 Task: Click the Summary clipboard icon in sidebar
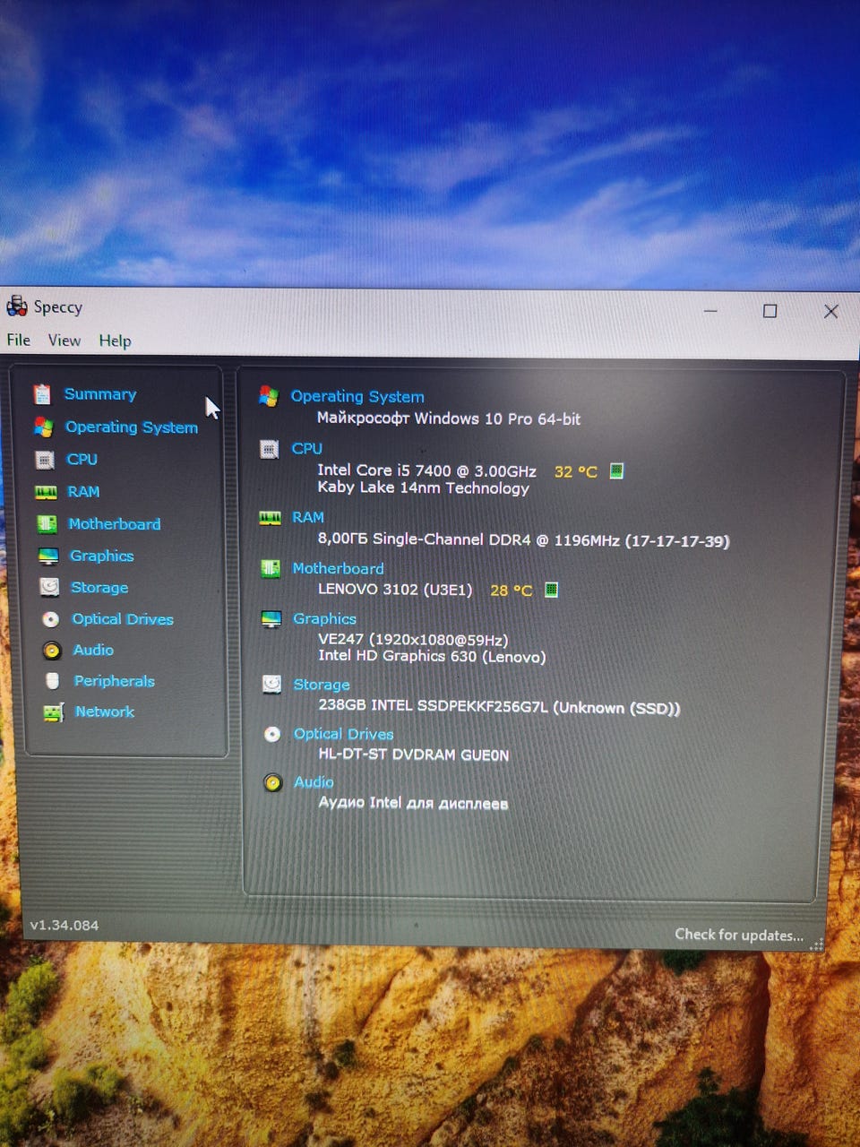42,394
